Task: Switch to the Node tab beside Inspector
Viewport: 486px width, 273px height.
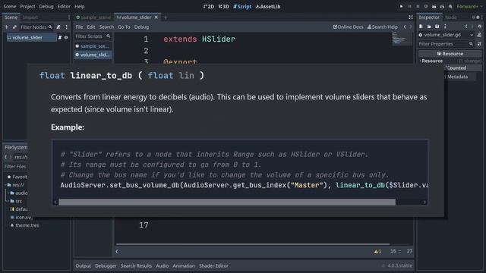Action: (451, 17)
